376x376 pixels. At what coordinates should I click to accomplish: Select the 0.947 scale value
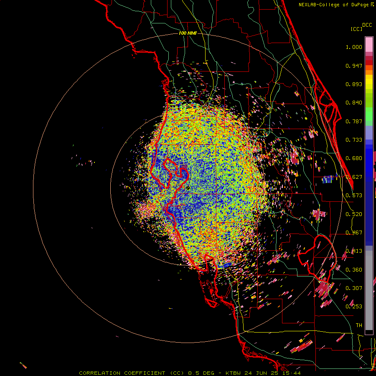coord(354,66)
